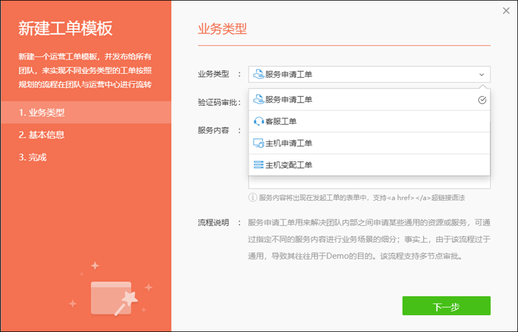Close the 新建工单模板 dialog
The image size is (518, 332).
pos(506,10)
